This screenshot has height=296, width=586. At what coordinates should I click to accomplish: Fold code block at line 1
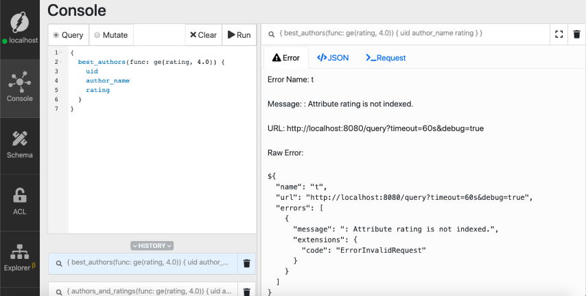coord(62,53)
